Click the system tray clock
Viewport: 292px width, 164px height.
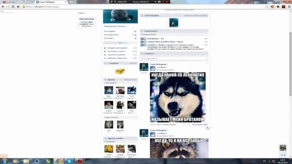(x=283, y=161)
